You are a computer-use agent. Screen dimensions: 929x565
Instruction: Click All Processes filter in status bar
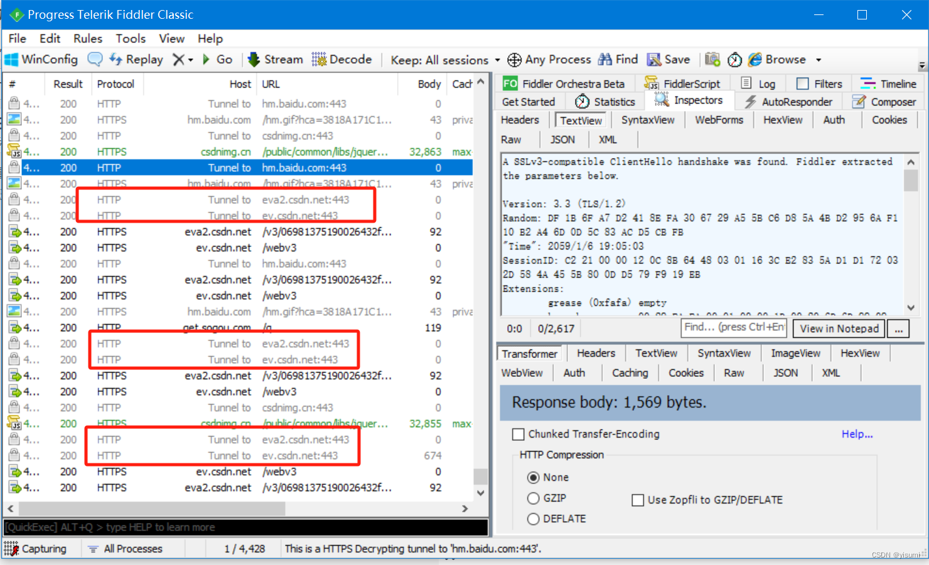pyautogui.click(x=125, y=549)
